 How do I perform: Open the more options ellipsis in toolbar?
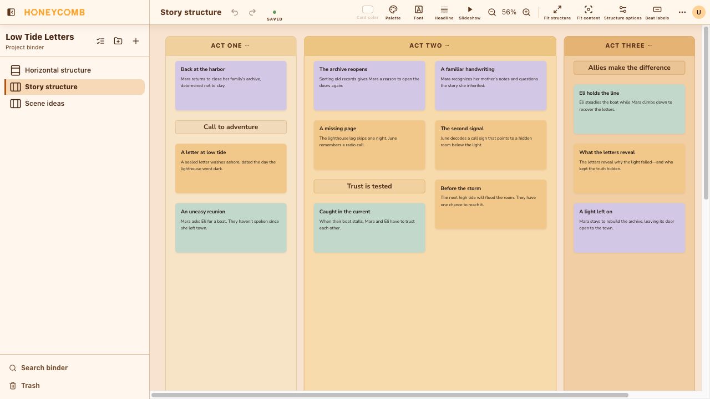coord(682,12)
